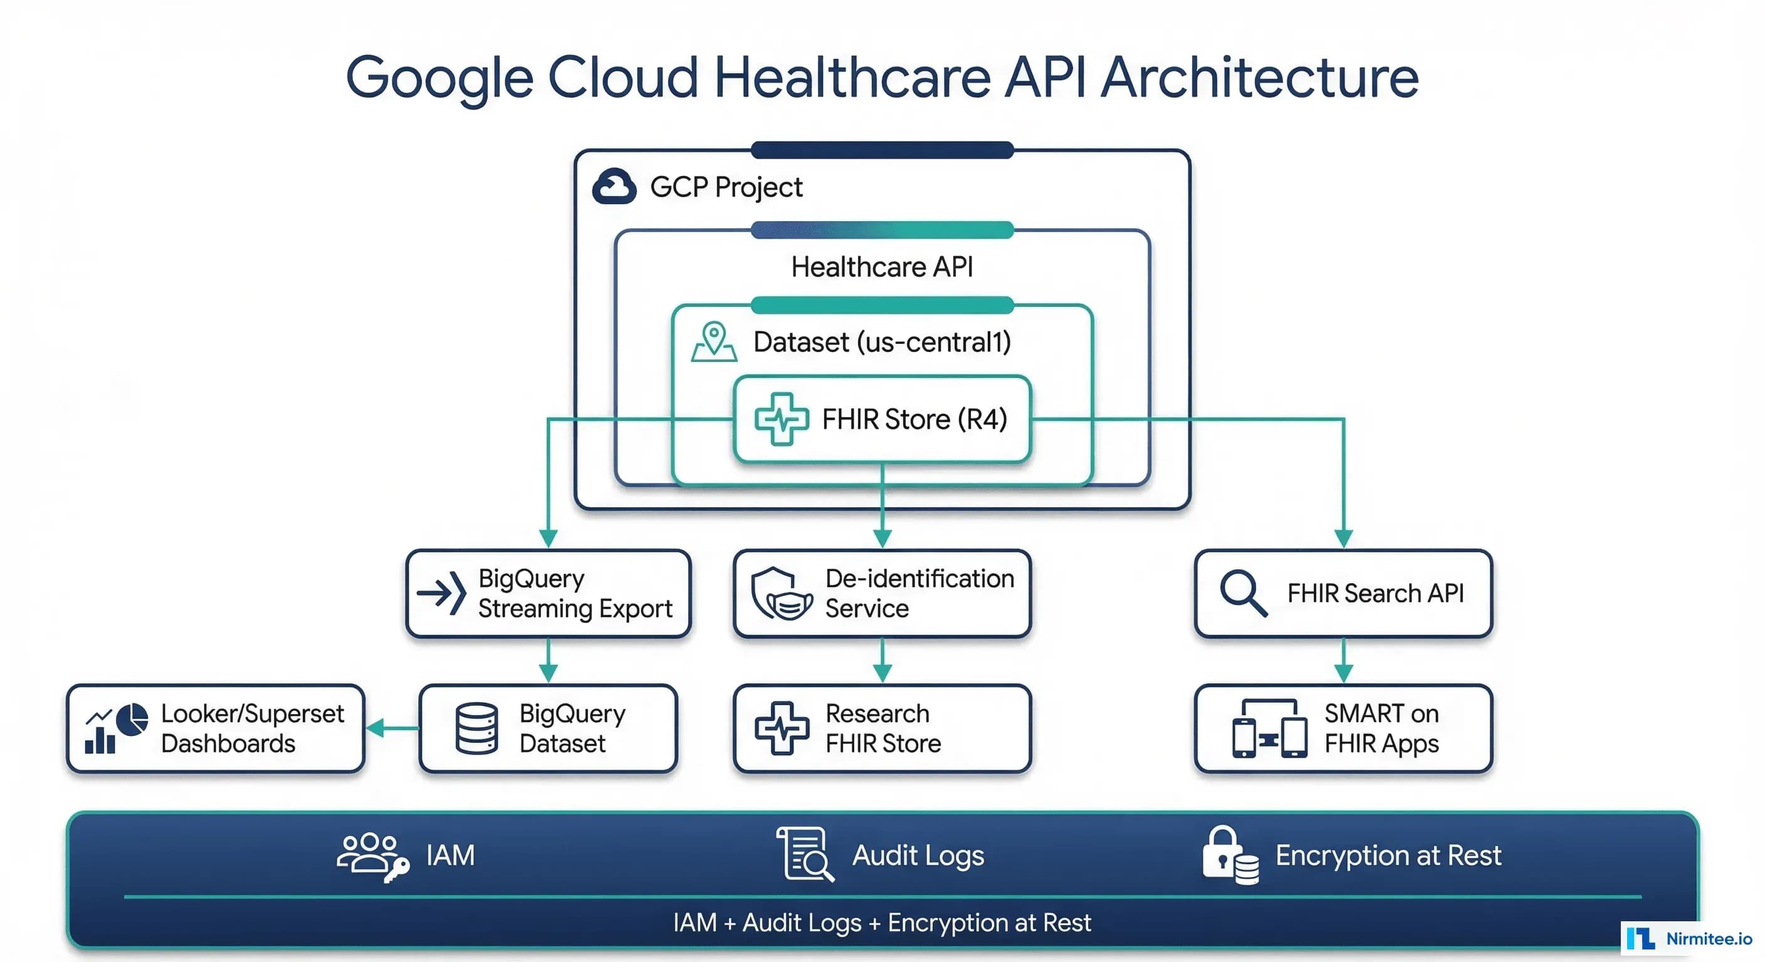
Task: Click the Nirmitee.io logo icon
Action: (1641, 938)
